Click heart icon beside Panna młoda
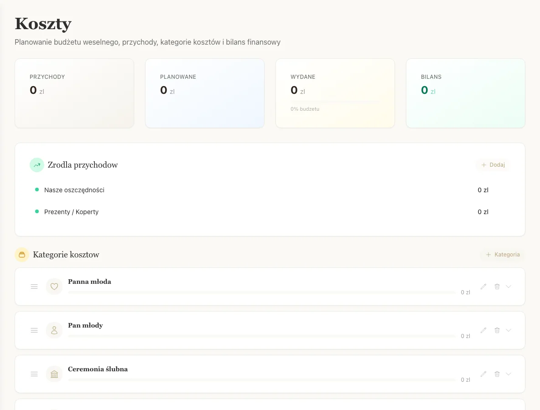 click(x=54, y=287)
